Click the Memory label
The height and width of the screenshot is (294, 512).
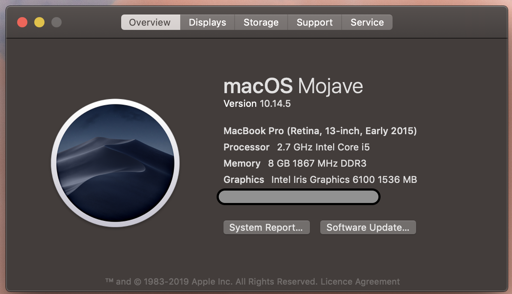tap(242, 163)
